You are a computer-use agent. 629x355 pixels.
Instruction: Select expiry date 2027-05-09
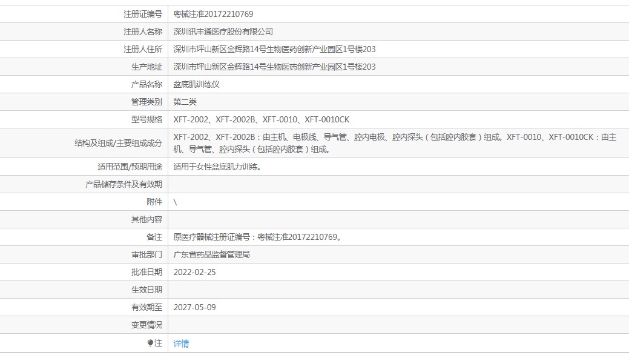coord(194,308)
